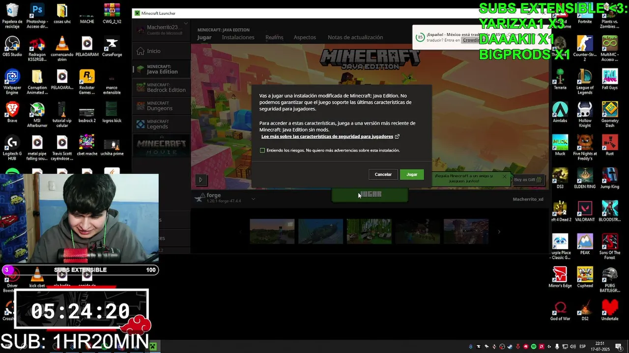The height and width of the screenshot is (353, 629).
Task: Open Undertale heart desktop icon
Action: [x=610, y=310]
